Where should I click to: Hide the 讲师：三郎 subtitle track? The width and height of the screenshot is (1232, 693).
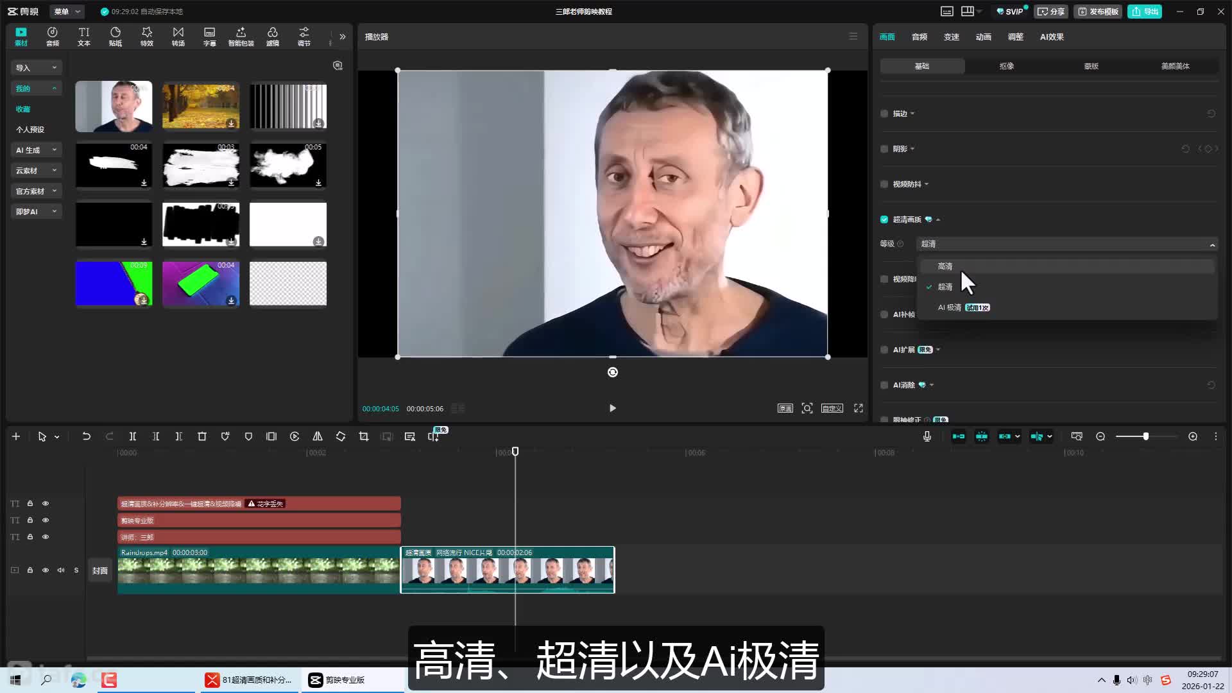click(x=45, y=536)
